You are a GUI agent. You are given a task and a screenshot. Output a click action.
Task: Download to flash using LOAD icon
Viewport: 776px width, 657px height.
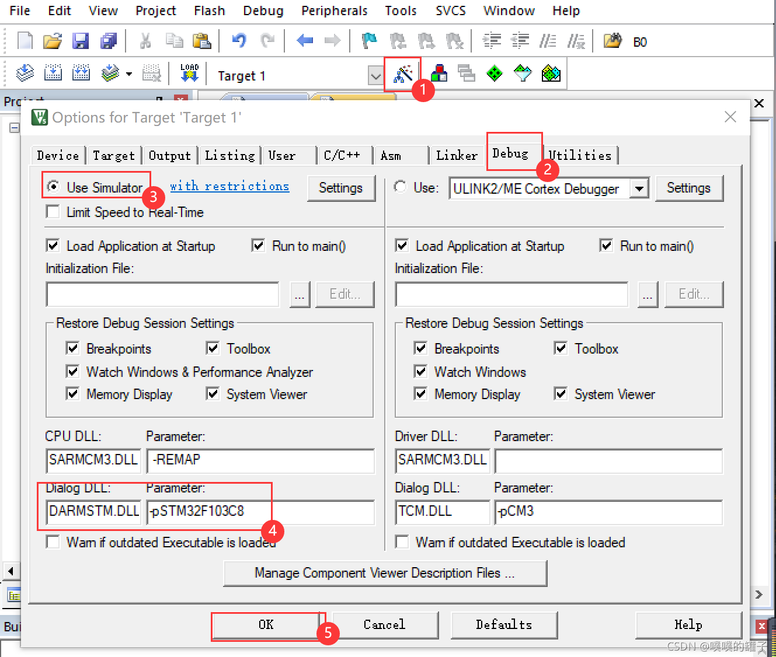[189, 73]
